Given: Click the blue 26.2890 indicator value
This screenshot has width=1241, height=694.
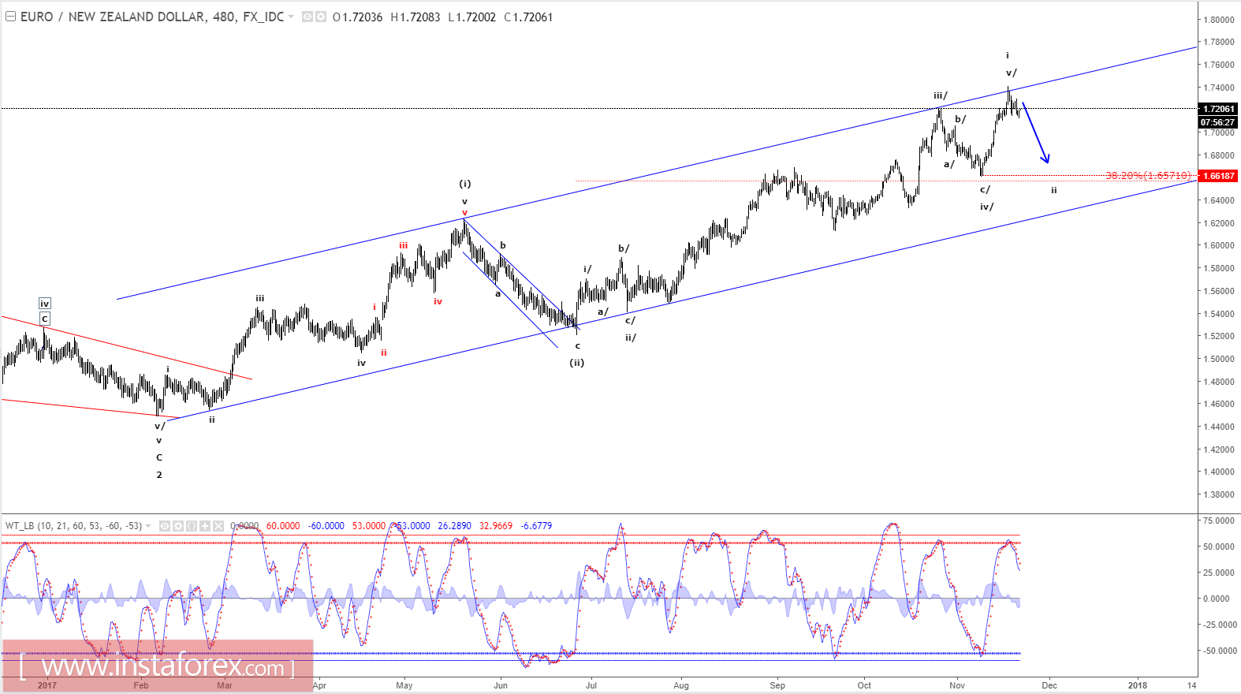Looking at the screenshot, I should [455, 526].
